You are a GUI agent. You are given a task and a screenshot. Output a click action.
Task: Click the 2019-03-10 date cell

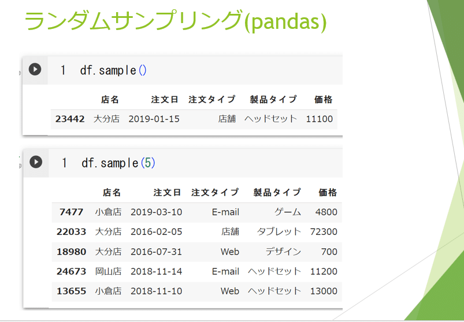(156, 212)
